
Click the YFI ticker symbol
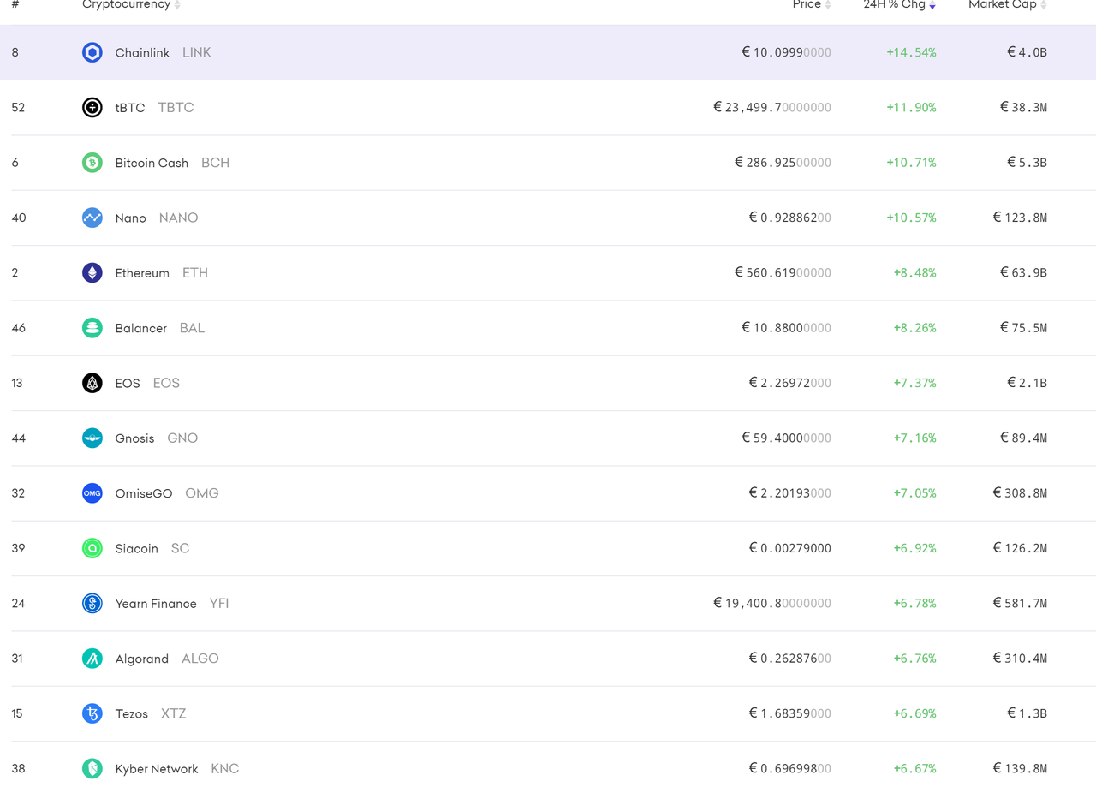(219, 603)
